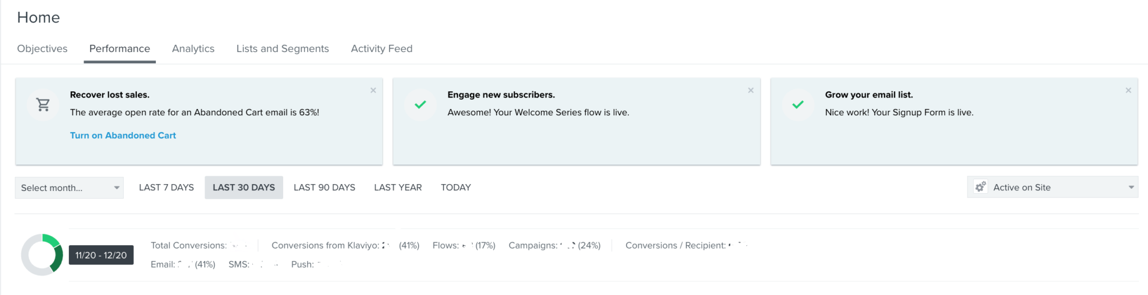Select the LAST 7 DAYS range
The width and height of the screenshot is (1148, 295).
point(166,188)
